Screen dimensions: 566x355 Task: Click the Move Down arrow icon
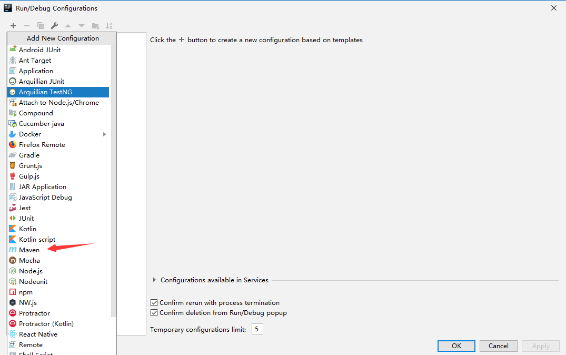click(x=82, y=26)
